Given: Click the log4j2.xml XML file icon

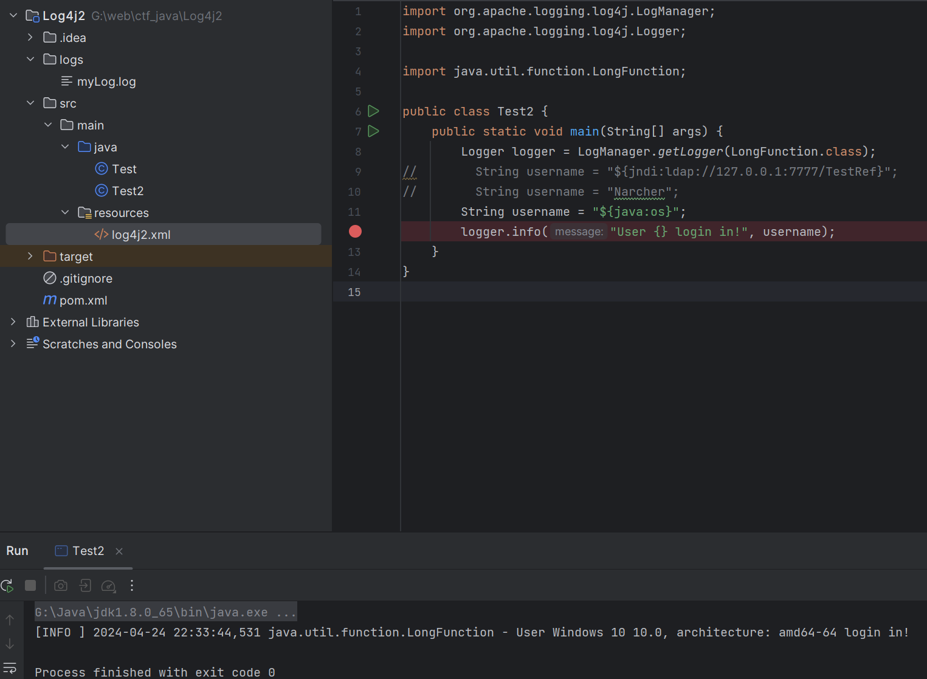Looking at the screenshot, I should [101, 234].
